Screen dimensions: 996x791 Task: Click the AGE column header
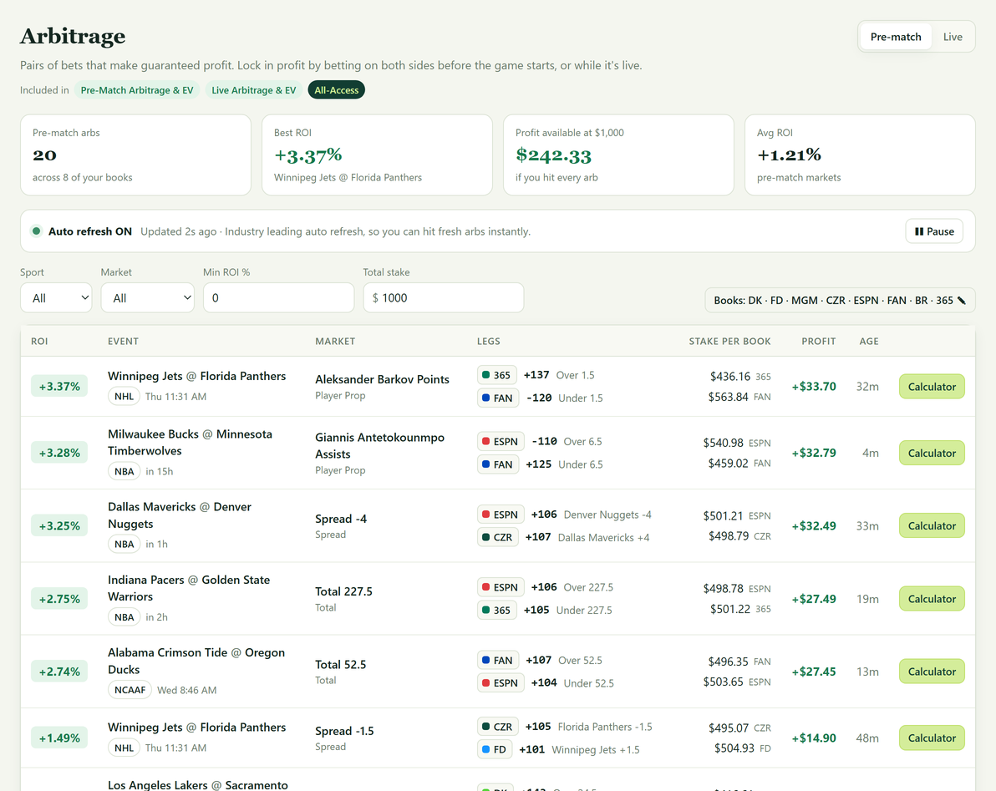869,341
